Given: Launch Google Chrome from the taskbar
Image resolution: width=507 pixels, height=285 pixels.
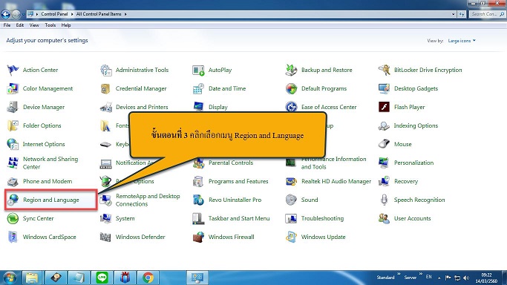Looking at the screenshot, I should [148, 278].
